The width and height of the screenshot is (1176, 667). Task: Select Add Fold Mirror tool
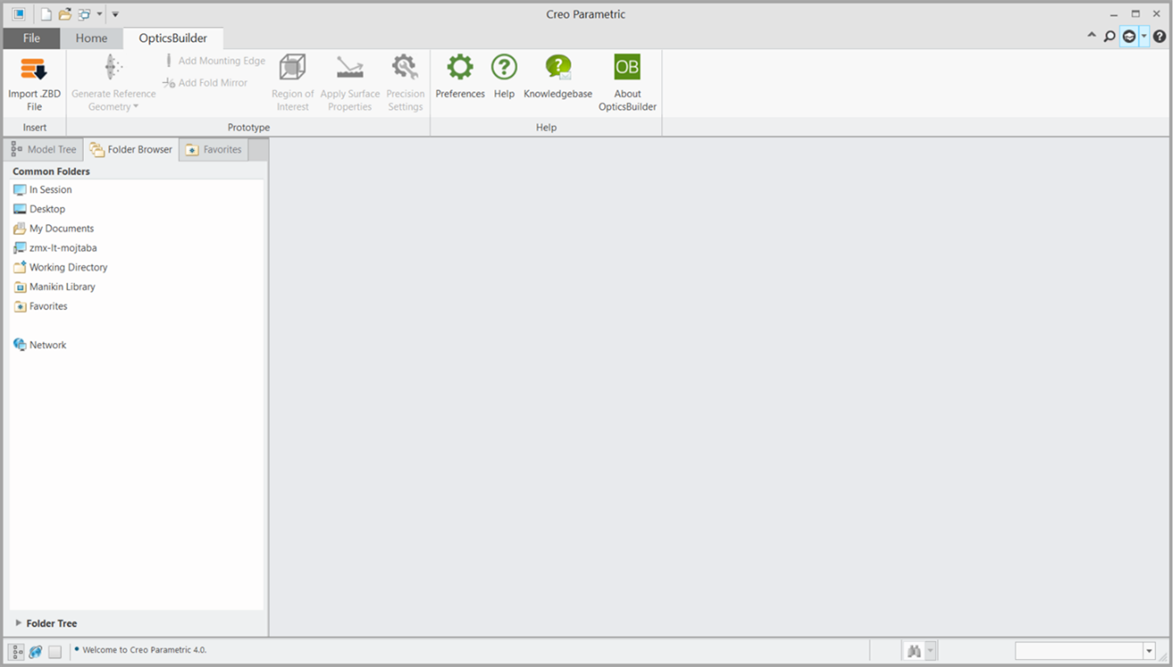(205, 83)
